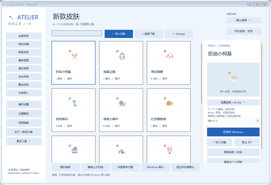This screenshot has width=271, height=185.
Task: Click the corgi preview in the detail panel
Action: (x=233, y=80)
